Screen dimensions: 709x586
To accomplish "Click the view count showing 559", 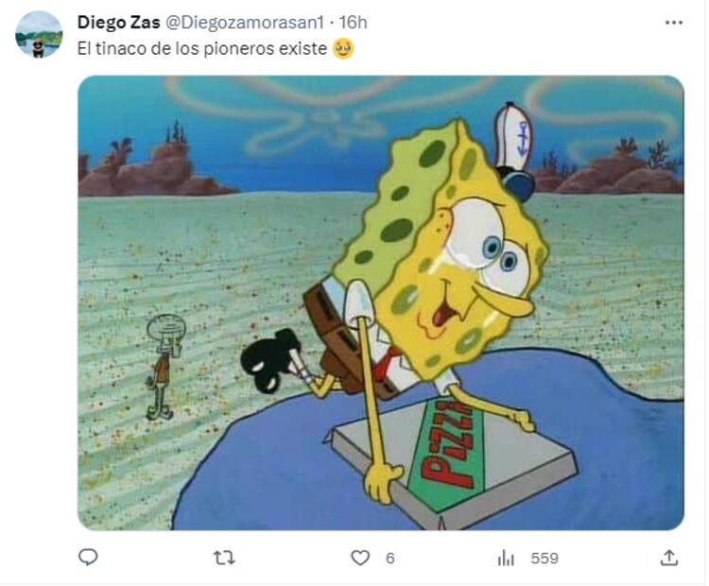I will [x=545, y=559].
